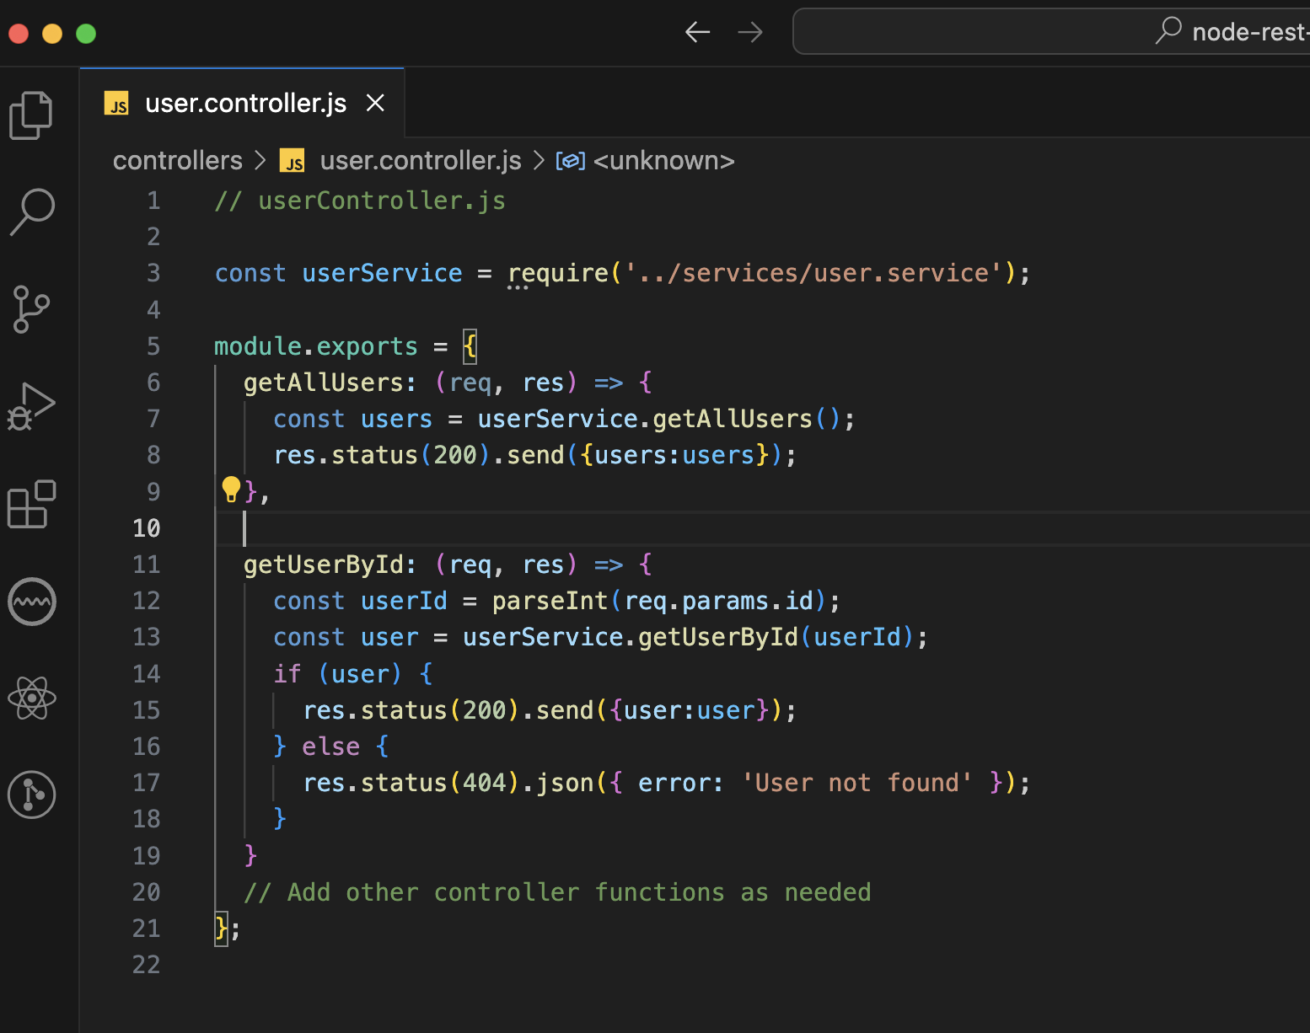Open the Source Control view

[x=31, y=309]
